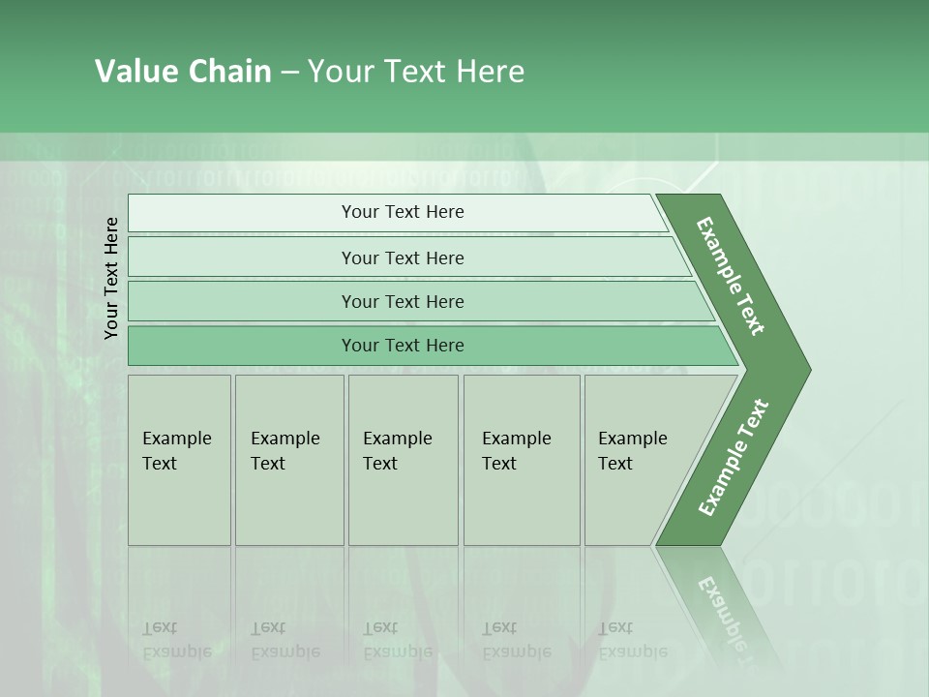Select the mirrored text reflection under the fourth box
Viewport: 929px width, 697px height.
pos(516,640)
